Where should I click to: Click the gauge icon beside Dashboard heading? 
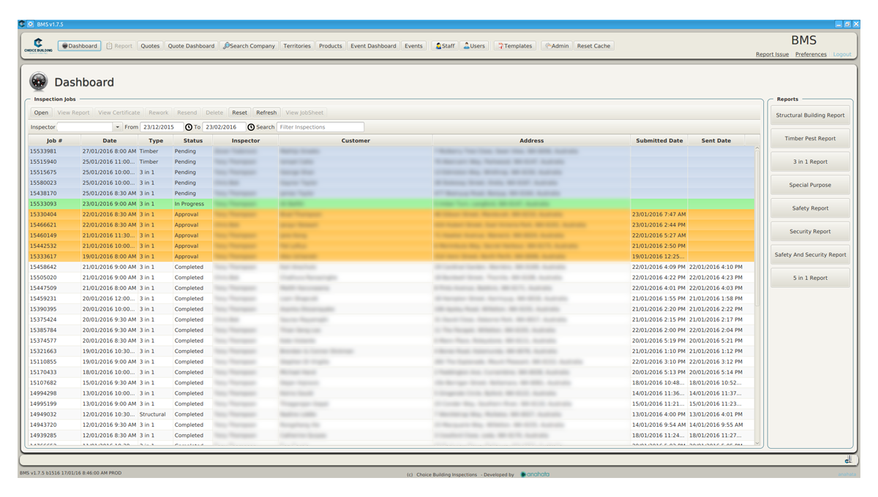click(39, 82)
